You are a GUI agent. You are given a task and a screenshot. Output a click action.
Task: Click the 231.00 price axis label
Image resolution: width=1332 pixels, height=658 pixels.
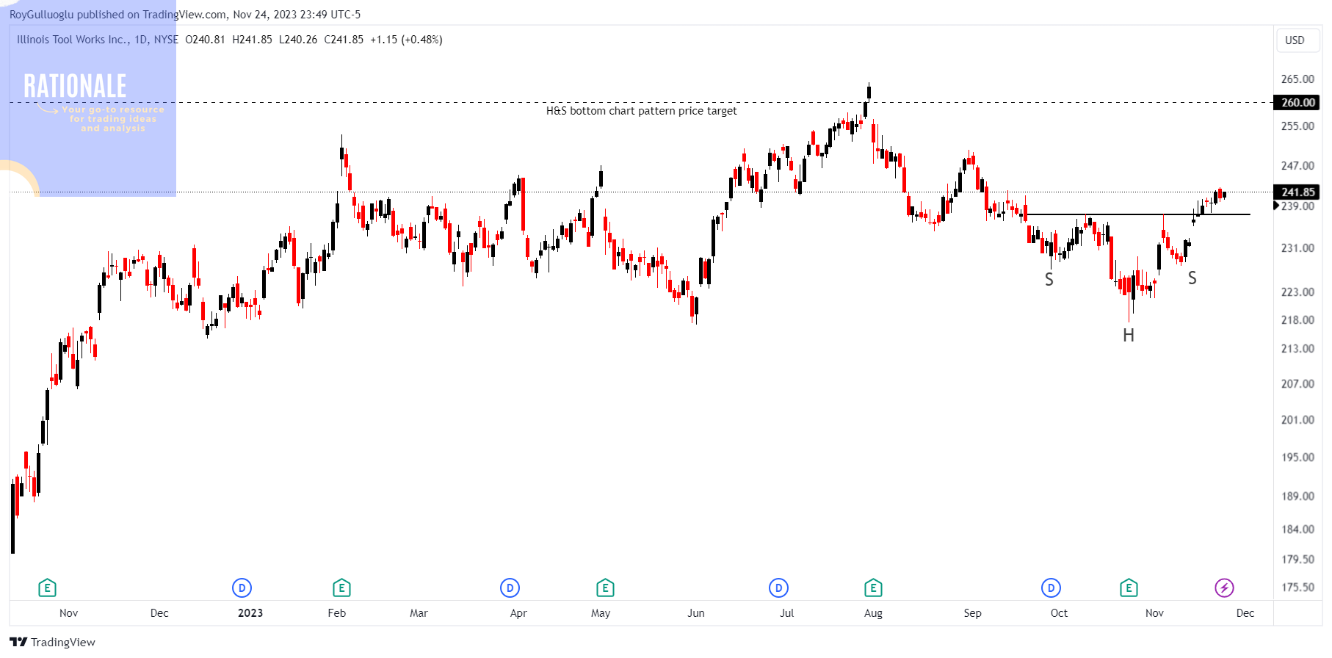(x=1297, y=248)
